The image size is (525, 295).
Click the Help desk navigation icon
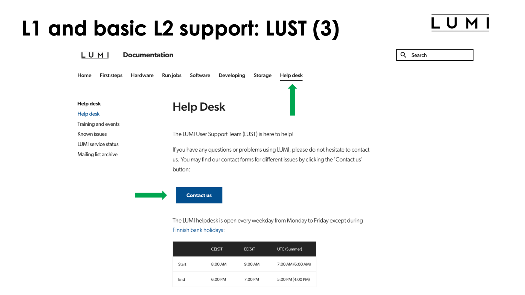[291, 75]
